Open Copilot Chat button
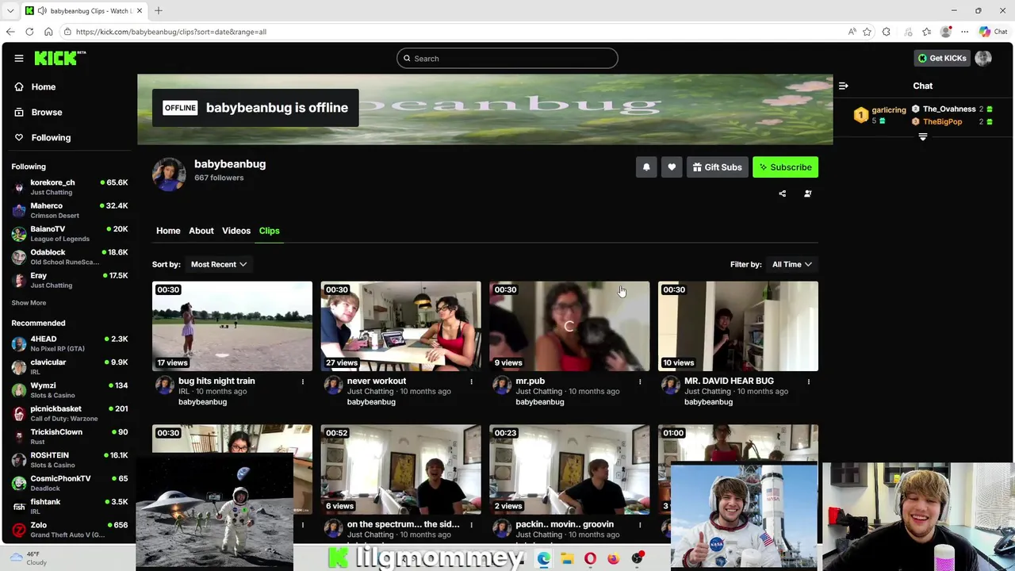This screenshot has width=1015, height=571. pos(993,32)
